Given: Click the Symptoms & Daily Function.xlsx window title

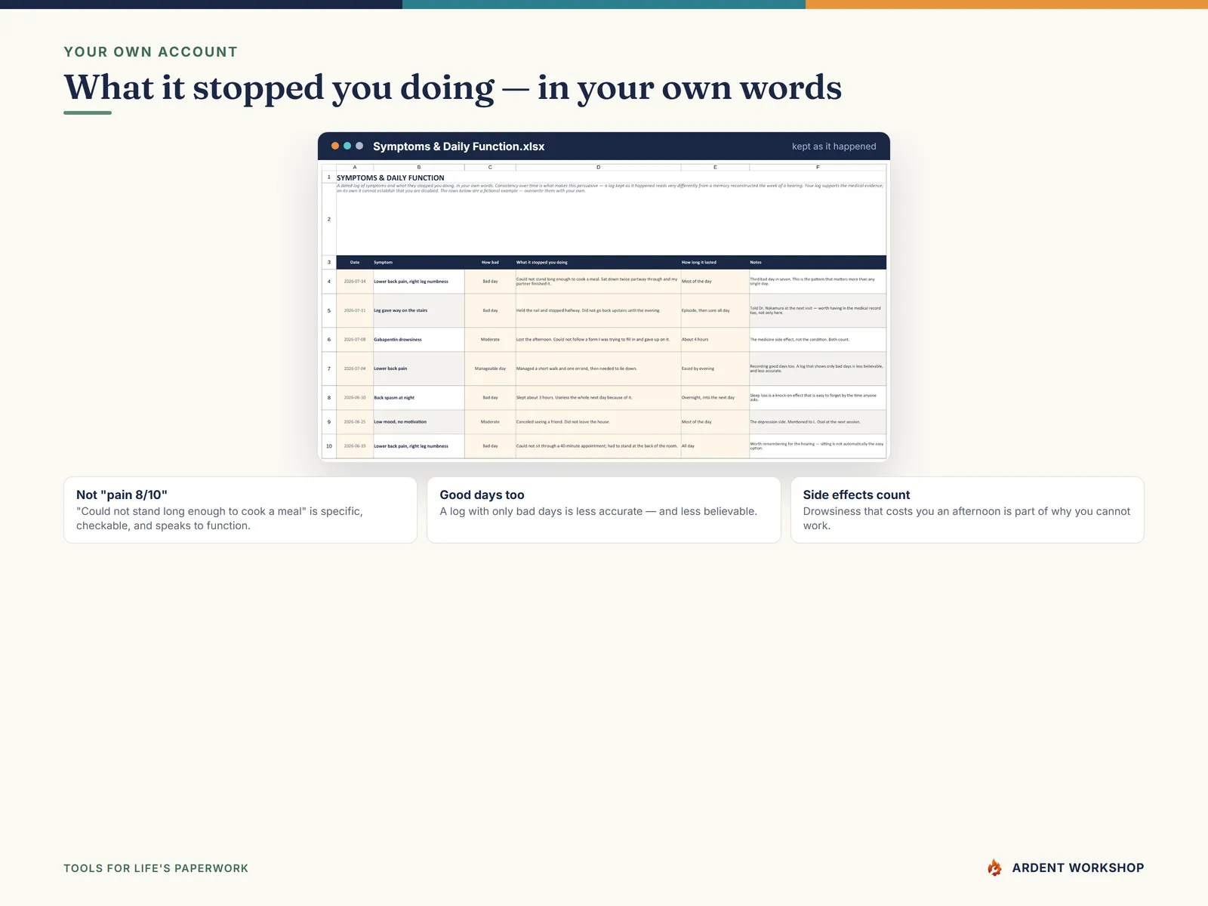Looking at the screenshot, I should (458, 146).
